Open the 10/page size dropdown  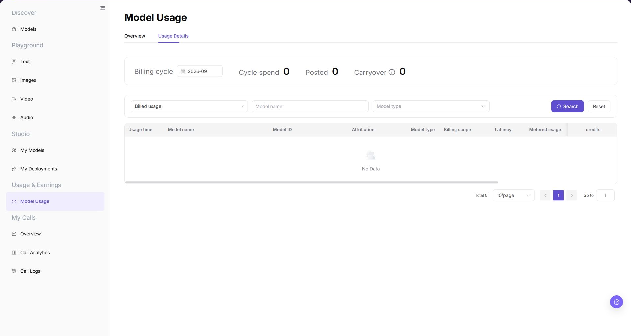click(x=513, y=195)
